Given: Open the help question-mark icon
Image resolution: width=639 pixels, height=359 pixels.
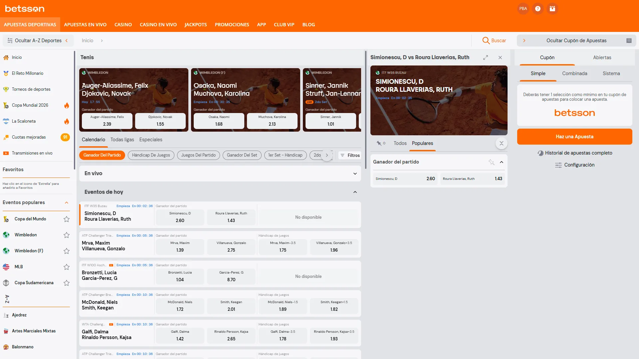Looking at the screenshot, I should click(538, 9).
